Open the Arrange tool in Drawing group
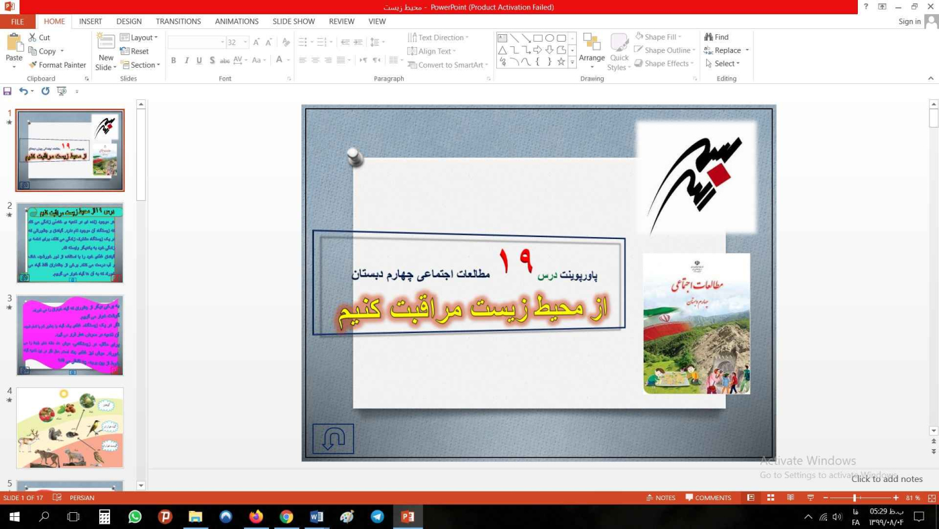This screenshot has width=939, height=529. coord(592,50)
